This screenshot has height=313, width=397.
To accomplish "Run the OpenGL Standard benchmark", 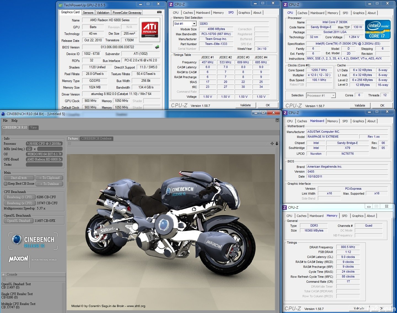I will [18, 221].
